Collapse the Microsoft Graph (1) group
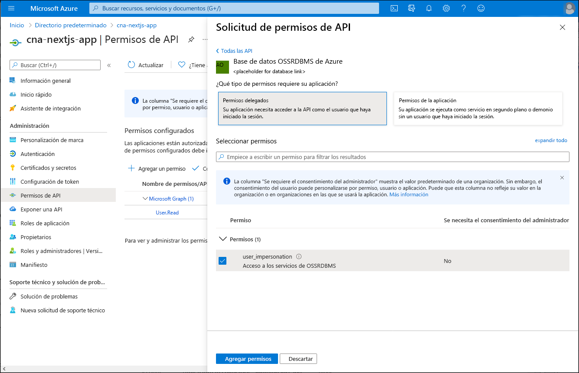The width and height of the screenshot is (579, 373). [x=145, y=199]
